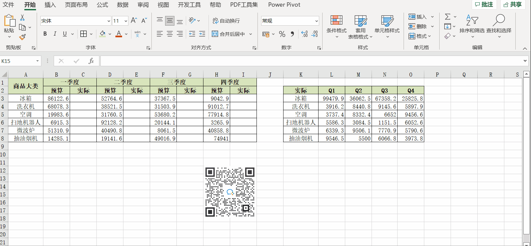Expand the formula bar chevron
Viewport: 531px width, 246px height.
(525, 61)
